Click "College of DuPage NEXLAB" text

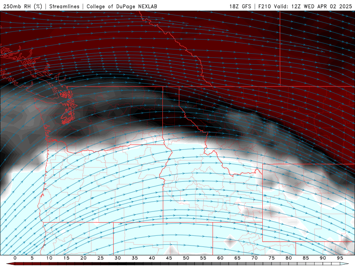click(x=122, y=6)
